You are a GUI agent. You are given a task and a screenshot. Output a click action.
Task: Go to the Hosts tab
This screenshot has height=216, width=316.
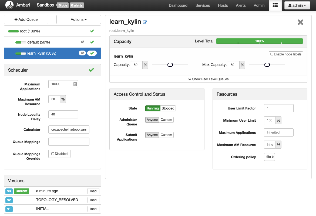(223, 5)
